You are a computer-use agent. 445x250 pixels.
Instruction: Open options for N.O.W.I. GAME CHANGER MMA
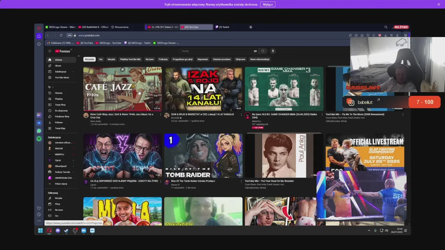click(x=322, y=115)
